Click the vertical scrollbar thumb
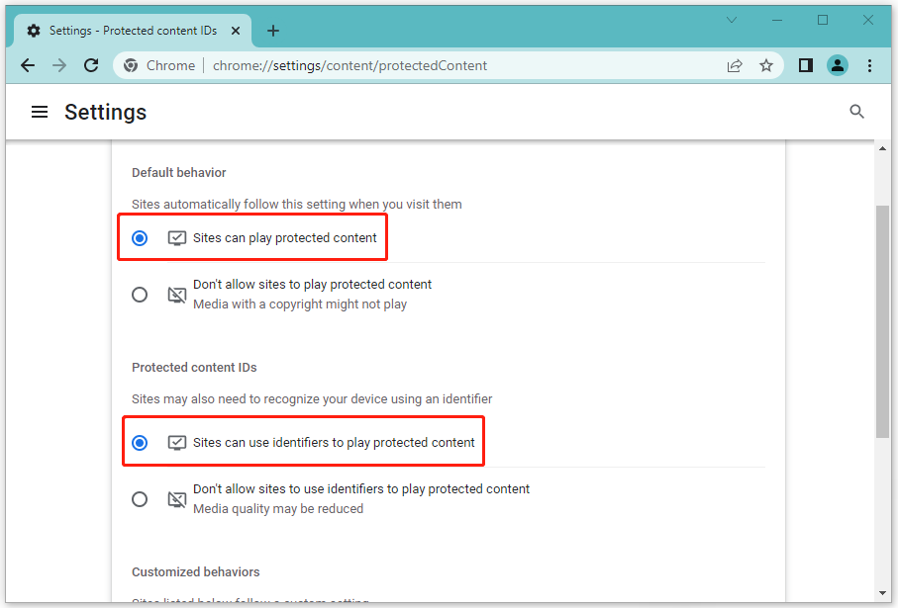898x608 pixels. tap(882, 321)
